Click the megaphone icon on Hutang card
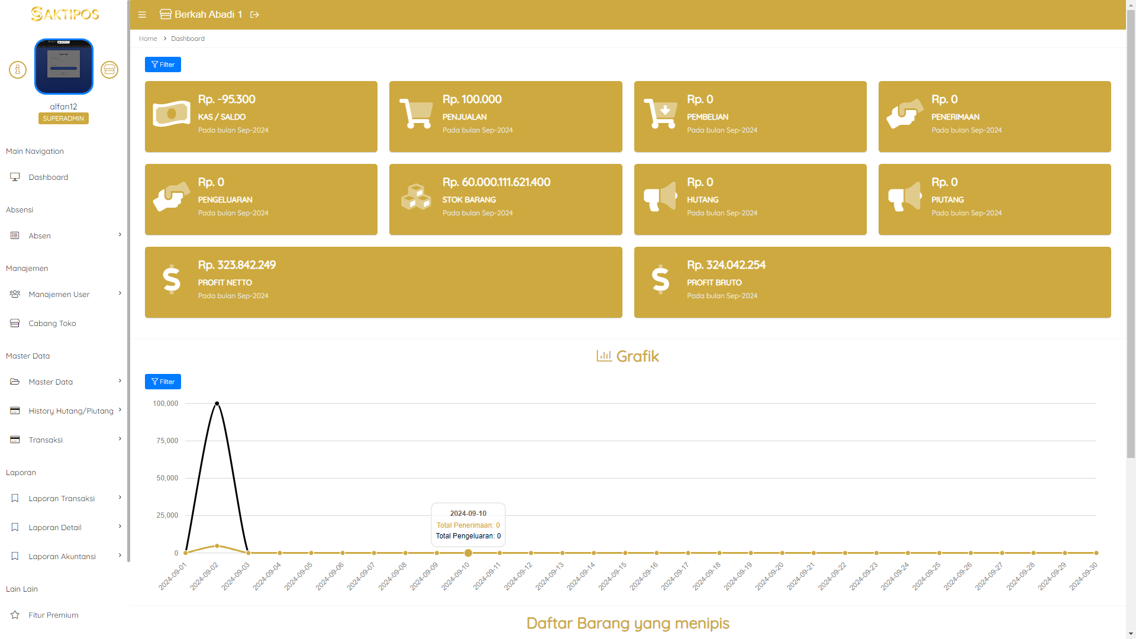 [x=660, y=196]
